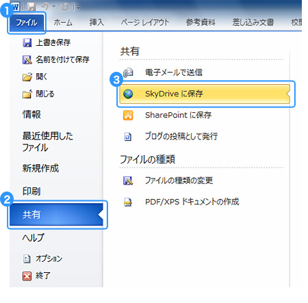This screenshot has width=308, height=303.
Task: Select 情報 in the backstage menu
Action: pos(31,114)
